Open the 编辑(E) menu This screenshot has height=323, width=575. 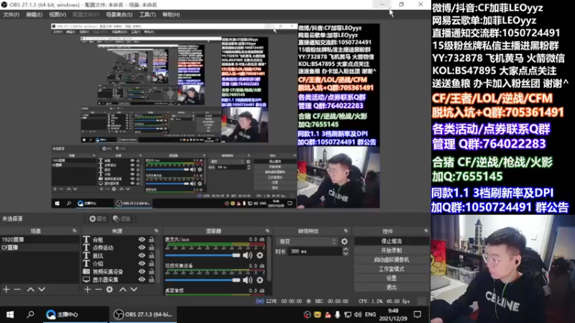34,14
